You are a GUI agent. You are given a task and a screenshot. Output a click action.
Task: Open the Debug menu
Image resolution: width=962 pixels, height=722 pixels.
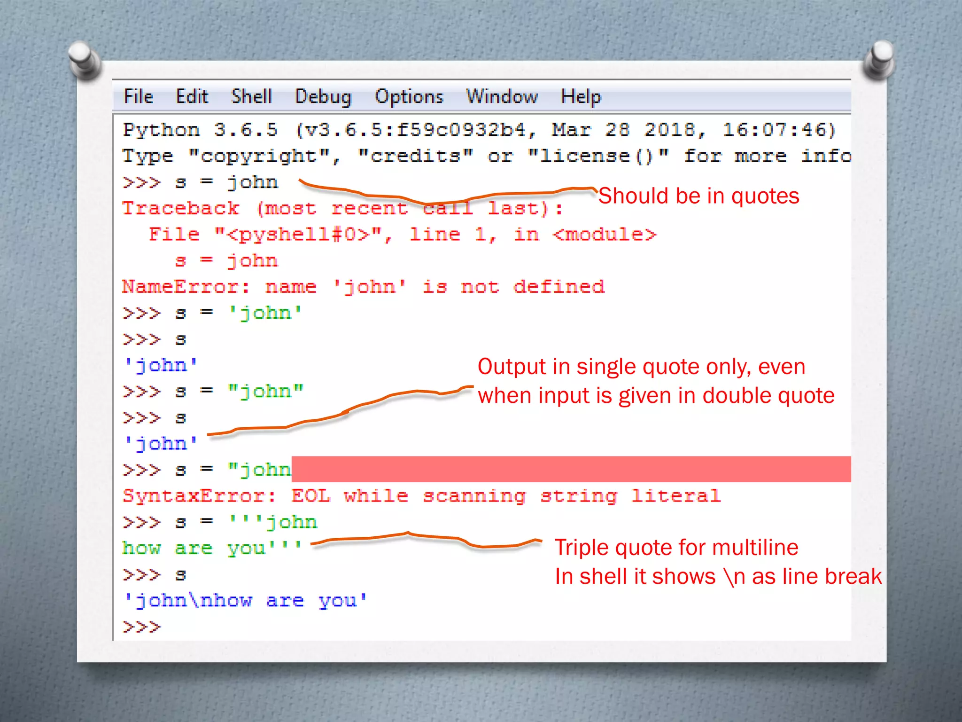pyautogui.click(x=323, y=97)
